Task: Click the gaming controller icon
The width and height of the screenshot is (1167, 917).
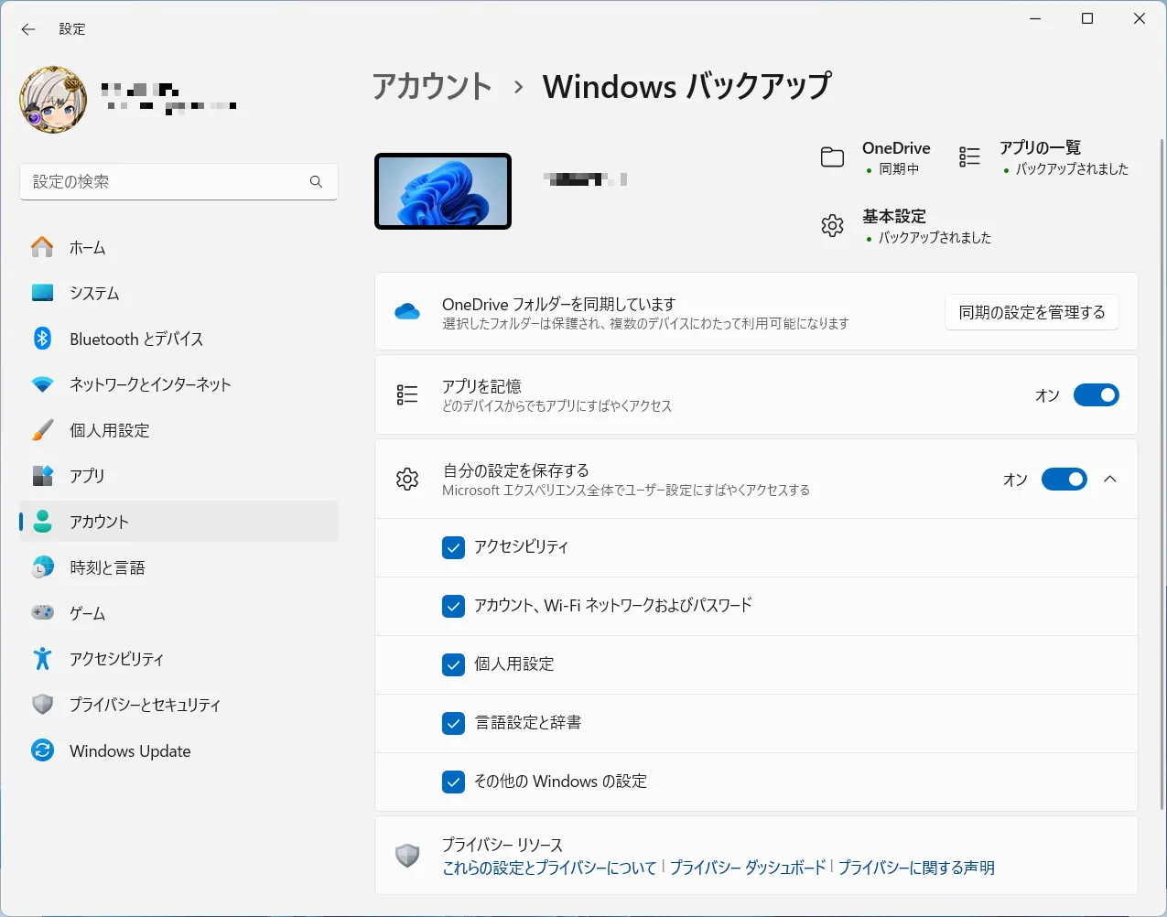Action: click(42, 613)
